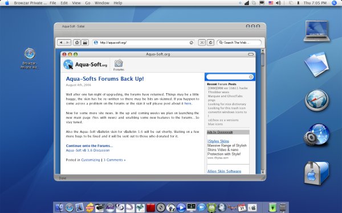The width and height of the screenshot is (342, 213).
Task: Open the 'blue icons' forum post
Action: (x=215, y=124)
